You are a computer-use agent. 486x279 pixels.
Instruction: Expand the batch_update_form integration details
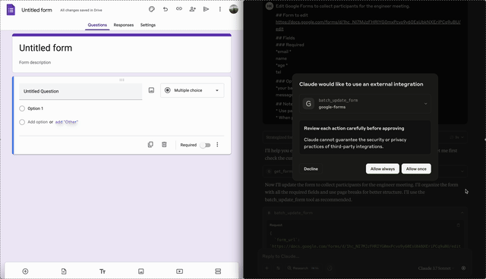tap(425, 104)
